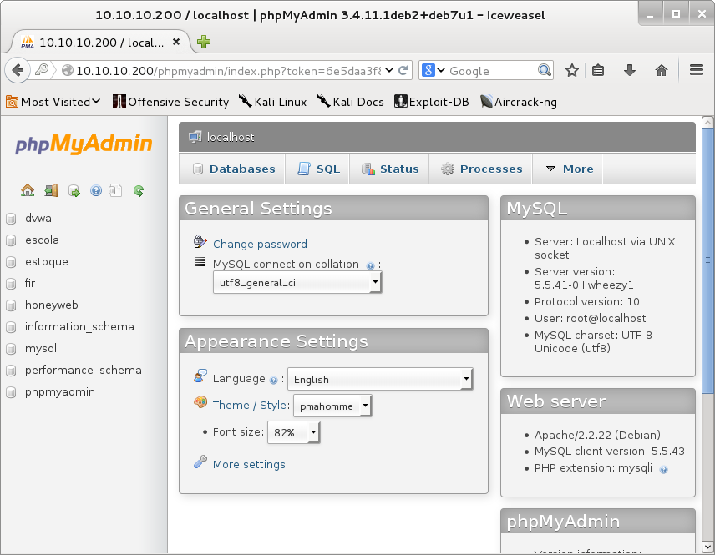715x555 pixels.
Task: Open the Exploit-DB bookmark
Action: click(431, 102)
